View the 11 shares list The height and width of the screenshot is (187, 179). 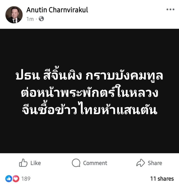click(x=162, y=179)
